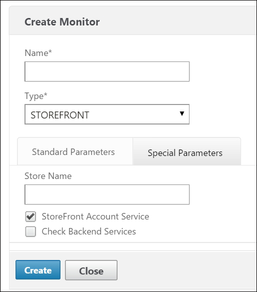Image resolution: width=257 pixels, height=292 pixels.
Task: Click the blue Create button
Action: 38,270
